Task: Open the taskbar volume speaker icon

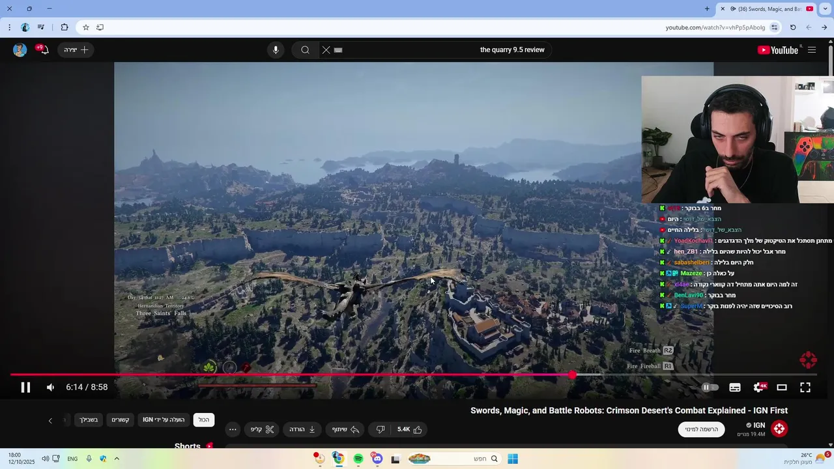Action: pyautogui.click(x=45, y=459)
